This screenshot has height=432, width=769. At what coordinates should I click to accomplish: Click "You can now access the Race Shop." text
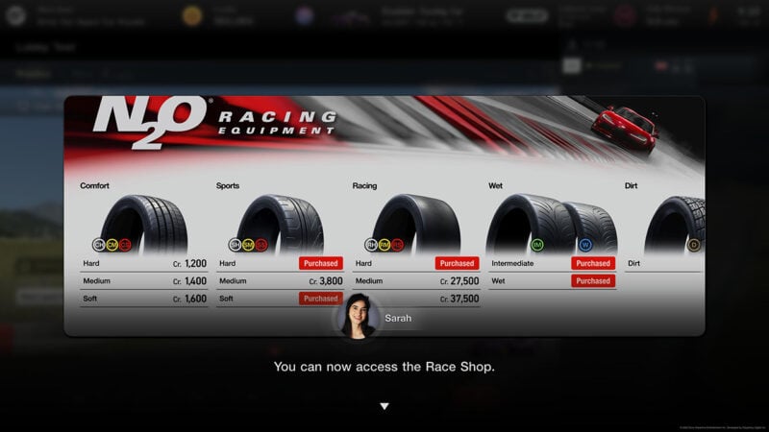384,367
